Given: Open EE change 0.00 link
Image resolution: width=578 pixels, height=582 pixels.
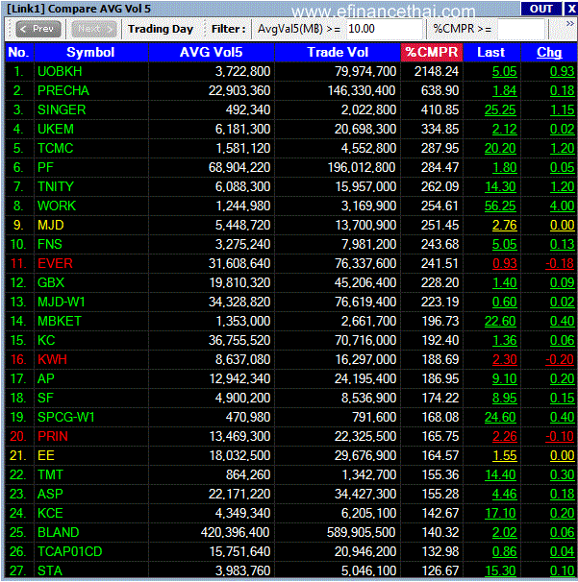Looking at the screenshot, I should (563, 456).
